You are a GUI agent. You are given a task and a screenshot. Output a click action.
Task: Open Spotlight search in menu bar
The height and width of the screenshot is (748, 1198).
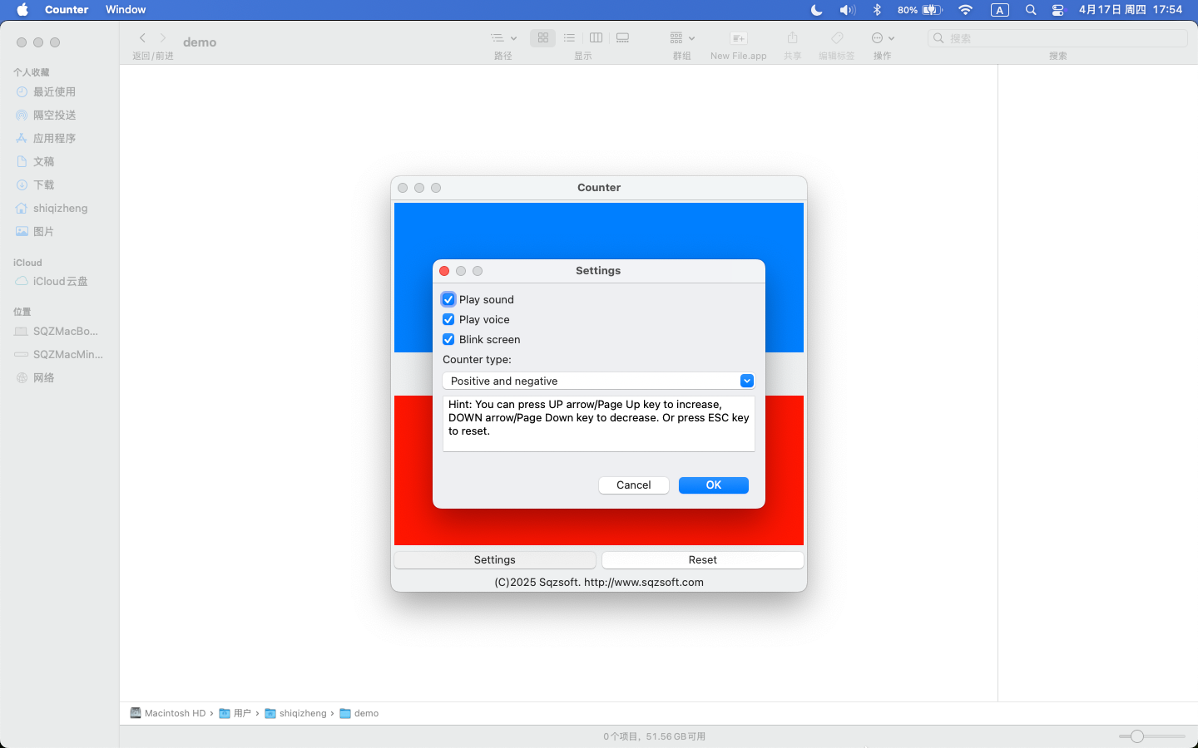(1031, 10)
